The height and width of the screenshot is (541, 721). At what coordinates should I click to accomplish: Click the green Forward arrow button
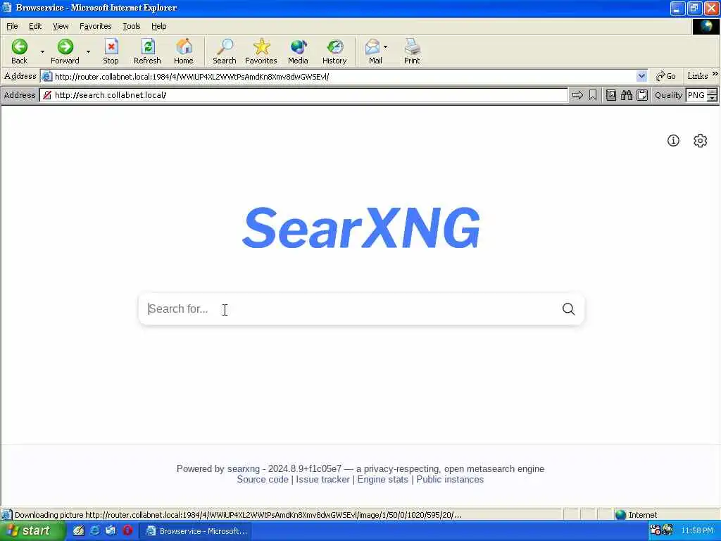(x=65, y=51)
